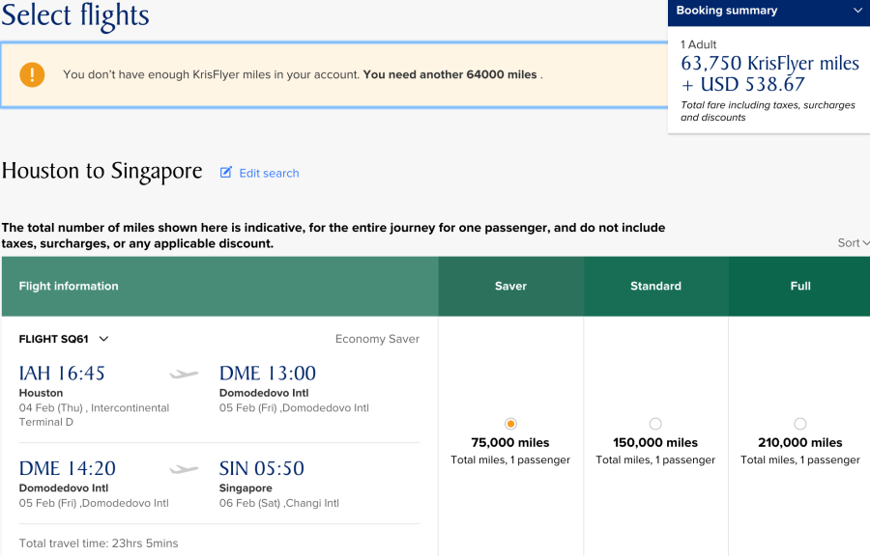Click the orange warning exclamation icon
The image size is (870, 556).
pyautogui.click(x=33, y=74)
